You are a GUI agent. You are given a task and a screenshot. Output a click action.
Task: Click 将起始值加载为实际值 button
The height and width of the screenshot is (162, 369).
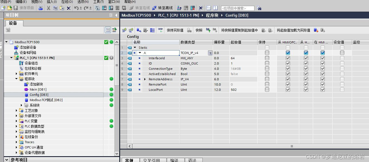[x=293, y=30]
